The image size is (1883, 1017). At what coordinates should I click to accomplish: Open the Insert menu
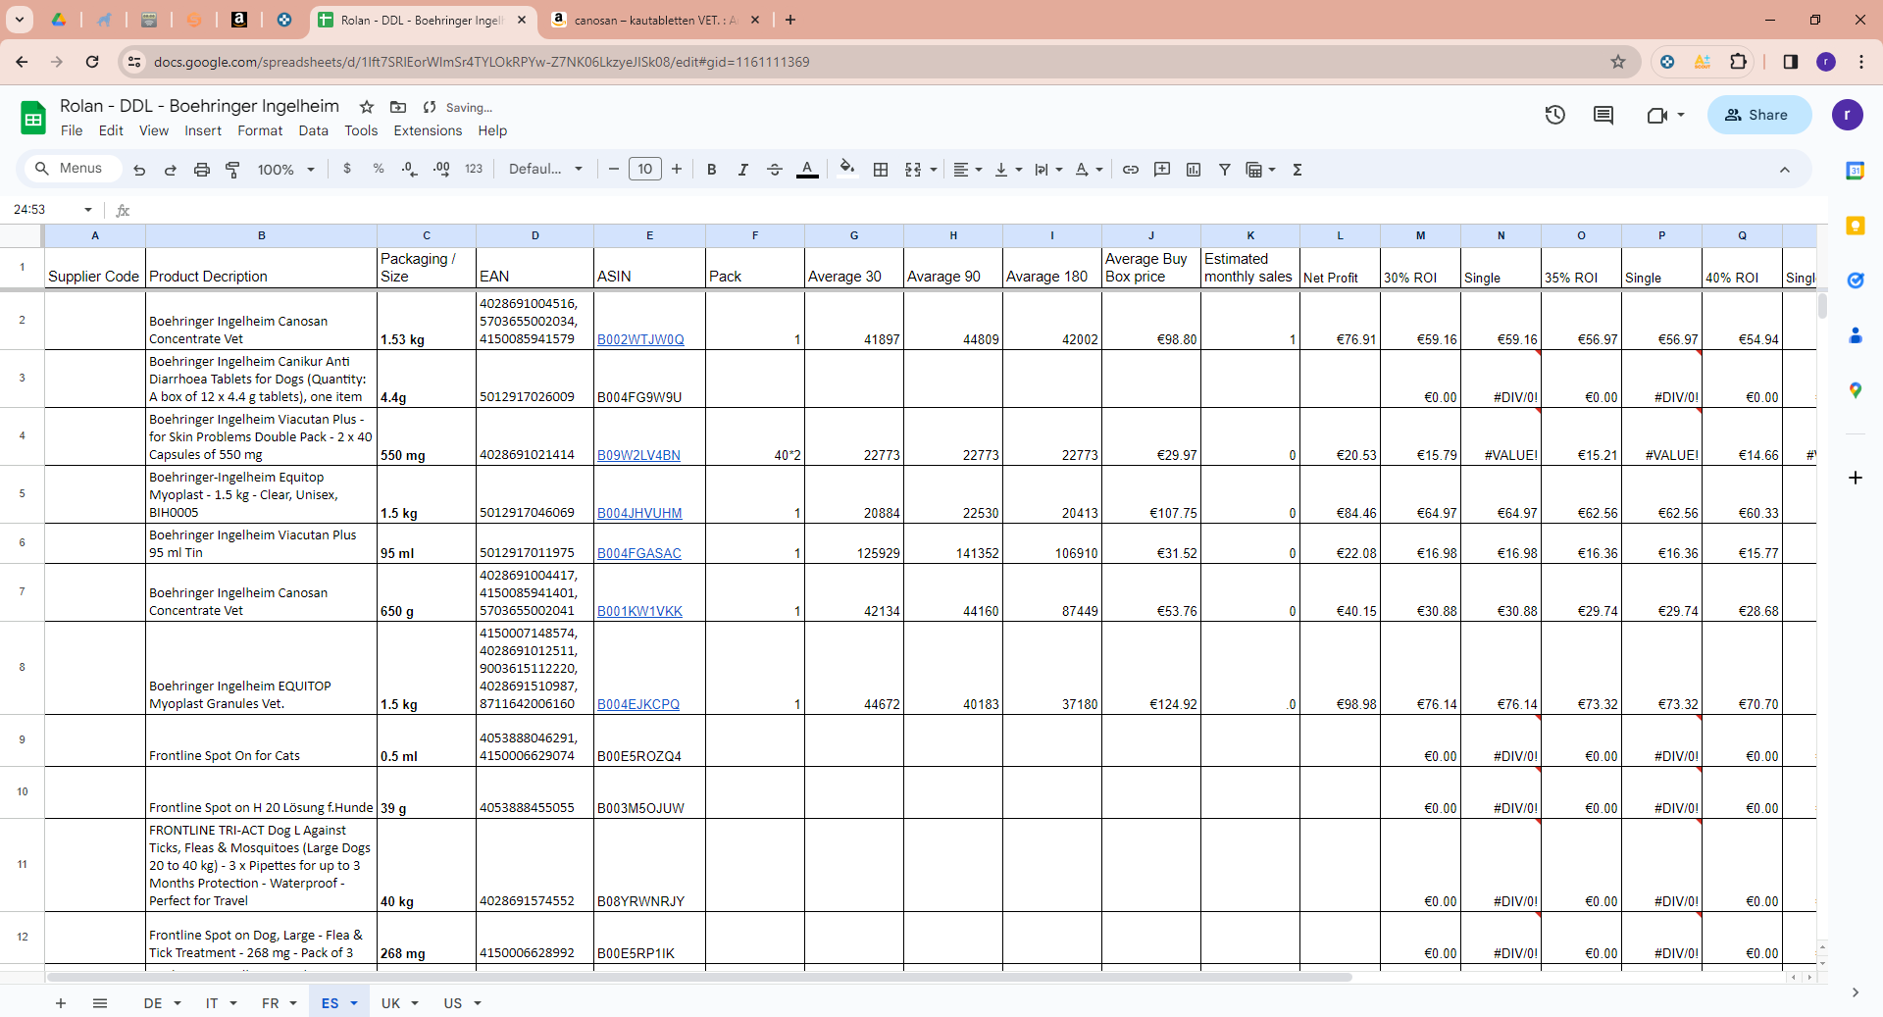(x=203, y=130)
